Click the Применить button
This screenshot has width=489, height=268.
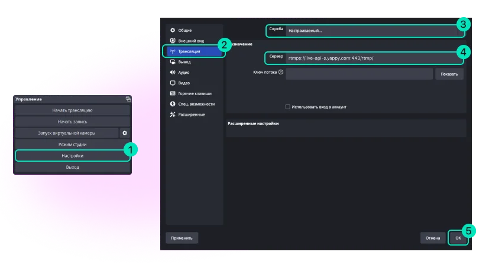[x=182, y=238]
